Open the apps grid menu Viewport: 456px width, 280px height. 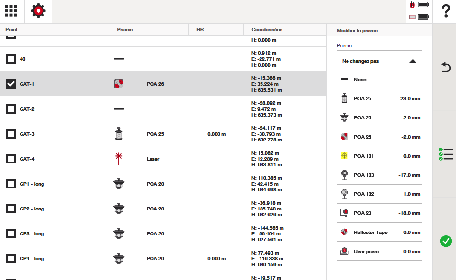coord(11,11)
